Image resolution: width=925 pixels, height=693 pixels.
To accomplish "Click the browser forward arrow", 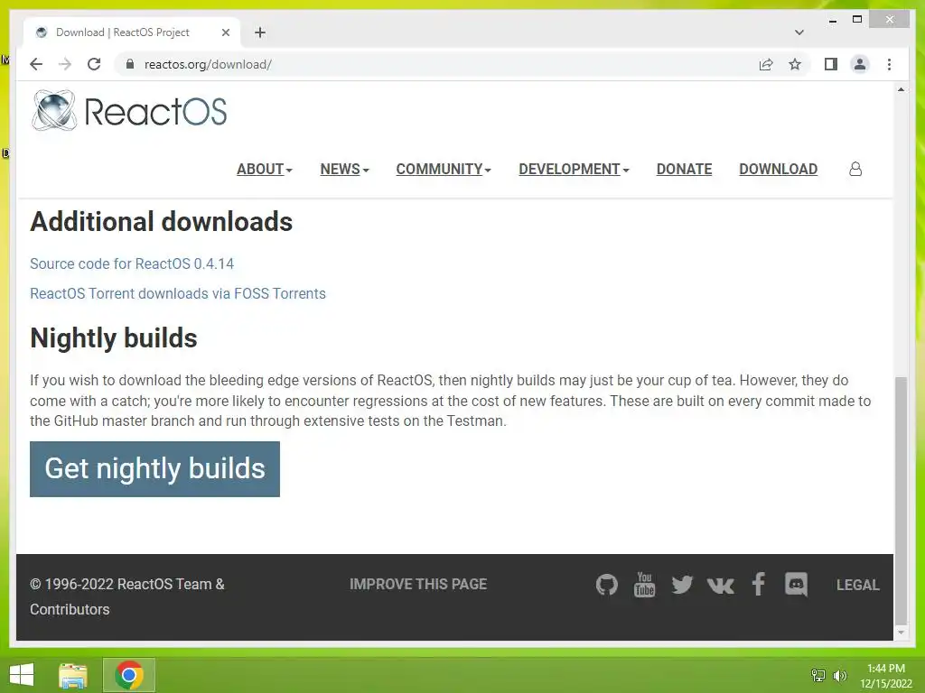I will click(x=65, y=64).
